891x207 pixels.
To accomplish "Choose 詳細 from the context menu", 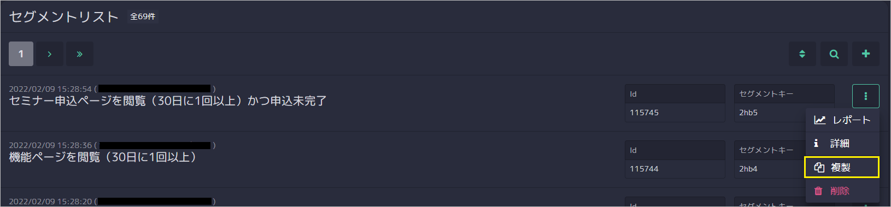I will (x=842, y=144).
